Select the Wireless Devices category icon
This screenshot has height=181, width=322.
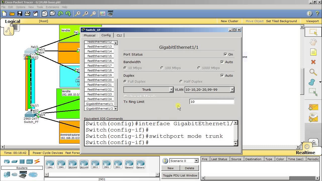click(x=29, y=161)
